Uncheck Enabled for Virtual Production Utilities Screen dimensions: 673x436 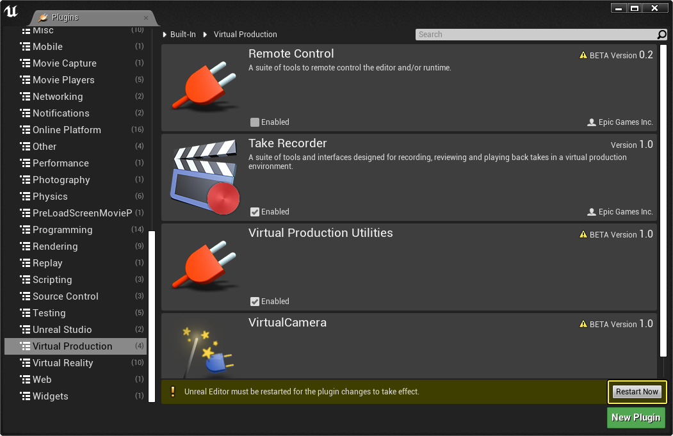coord(254,301)
